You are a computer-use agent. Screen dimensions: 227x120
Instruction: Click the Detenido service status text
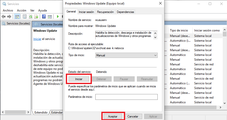pos(101,72)
